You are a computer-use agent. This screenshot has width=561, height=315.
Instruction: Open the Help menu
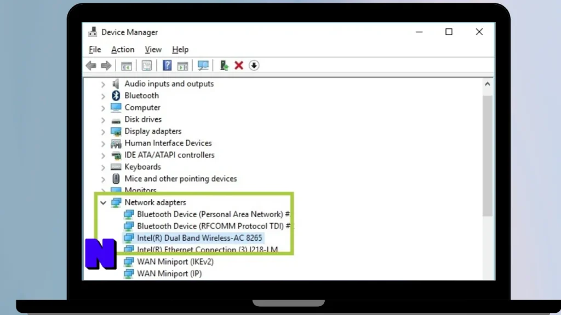pyautogui.click(x=180, y=50)
